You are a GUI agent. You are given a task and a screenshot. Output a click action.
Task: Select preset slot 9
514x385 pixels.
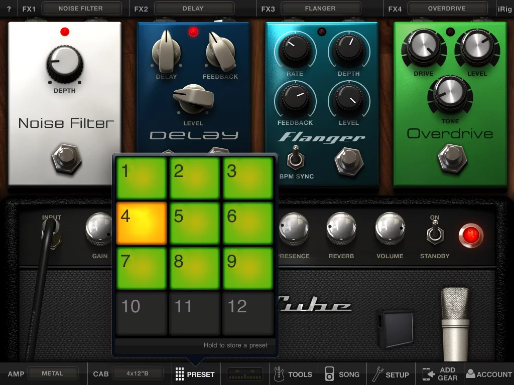[x=248, y=268]
